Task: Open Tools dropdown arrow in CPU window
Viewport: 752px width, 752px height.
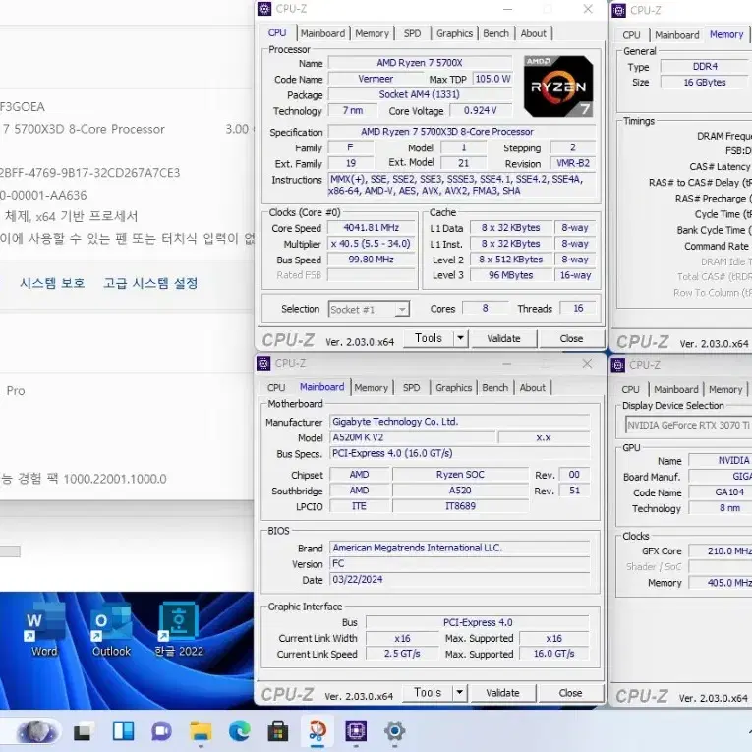Action: point(460,338)
